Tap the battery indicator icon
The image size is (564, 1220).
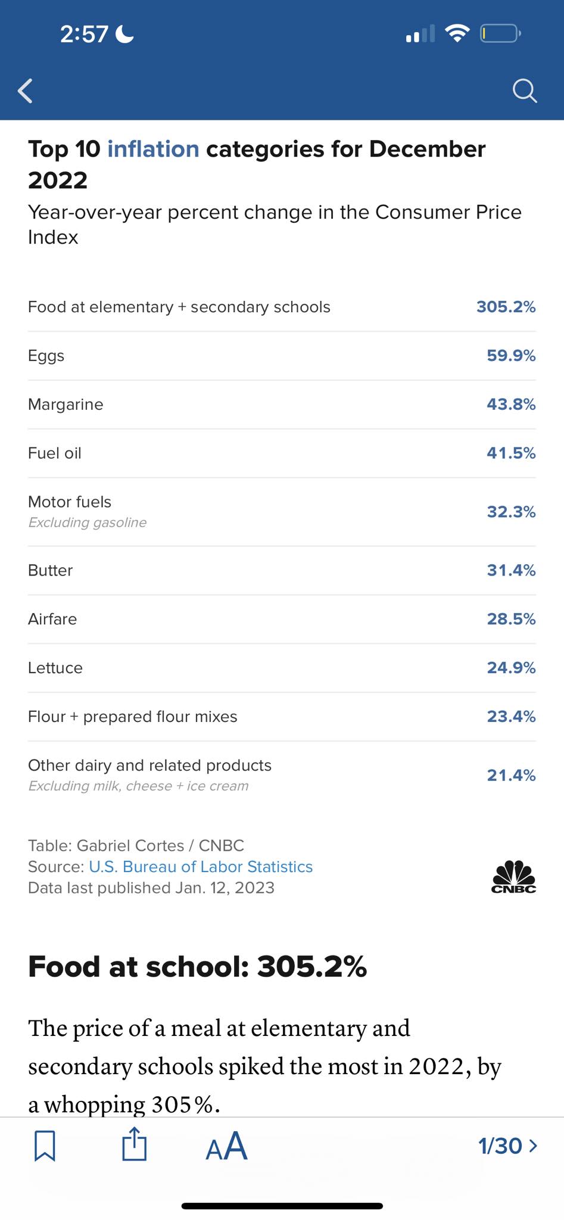[x=500, y=33]
